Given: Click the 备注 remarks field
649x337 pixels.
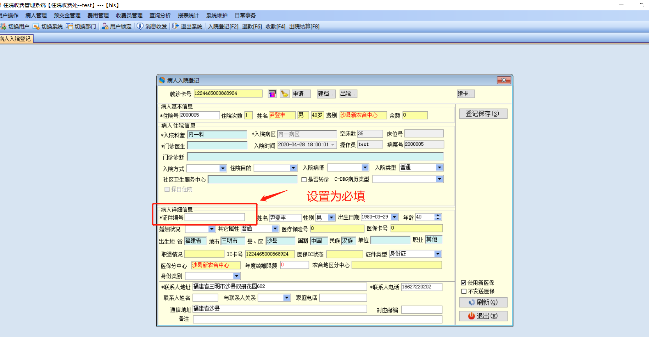Looking at the screenshot, I should click(318, 319).
